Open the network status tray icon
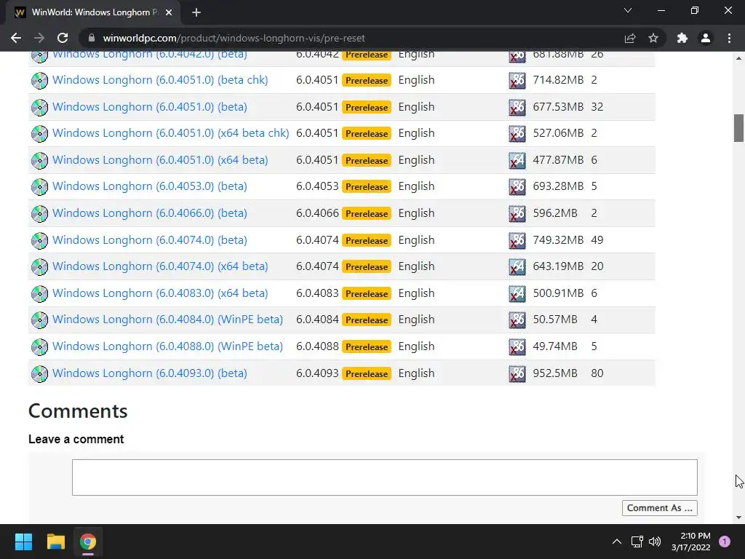The image size is (745, 559). [637, 542]
